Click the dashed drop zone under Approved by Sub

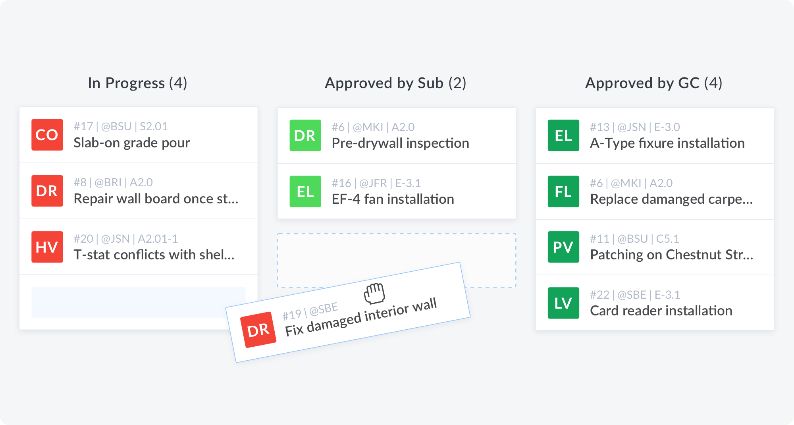[x=397, y=250]
